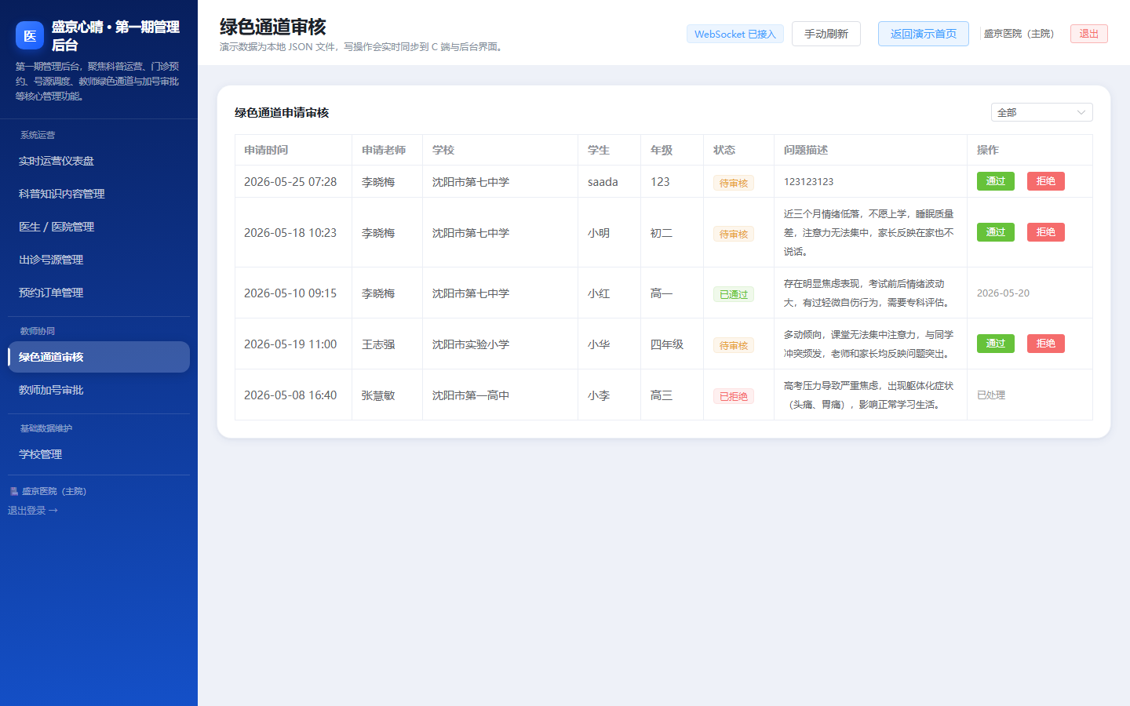Image resolution: width=1130 pixels, height=706 pixels.
Task: Go to 科普知识内容管理
Action: (99, 194)
